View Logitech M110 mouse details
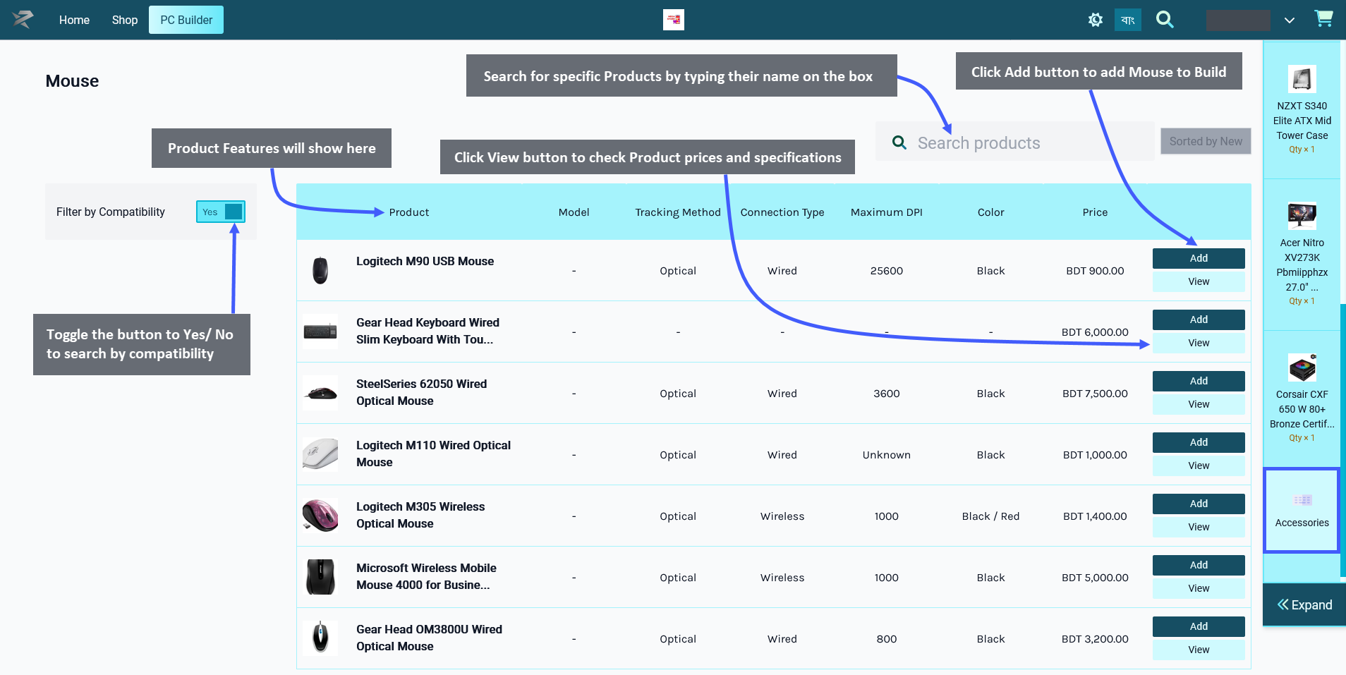The image size is (1346, 675). coord(1199,466)
